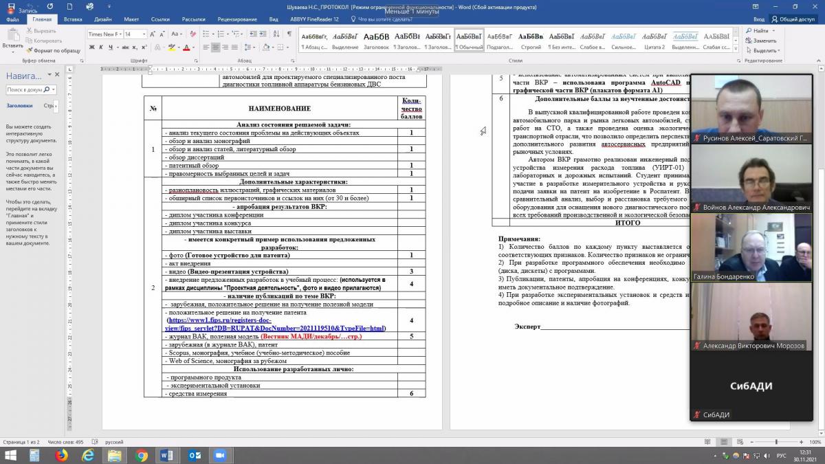Click text highlight color button
The width and height of the screenshot is (825, 464).
(x=172, y=47)
